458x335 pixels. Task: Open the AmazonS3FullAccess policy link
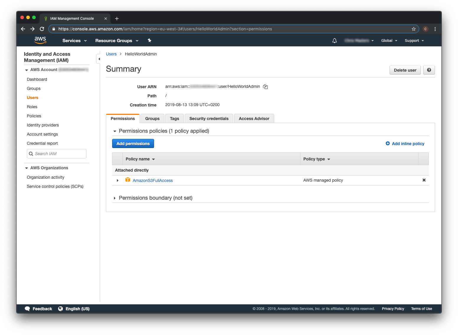[x=153, y=180]
